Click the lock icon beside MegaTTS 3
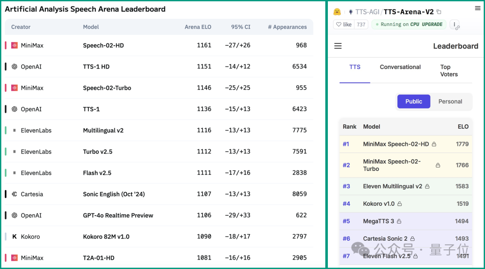 (x=399, y=221)
